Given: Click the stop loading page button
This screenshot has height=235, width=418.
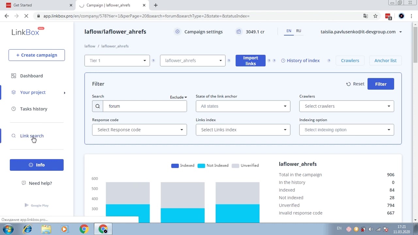Looking at the screenshot, I should (27, 16).
